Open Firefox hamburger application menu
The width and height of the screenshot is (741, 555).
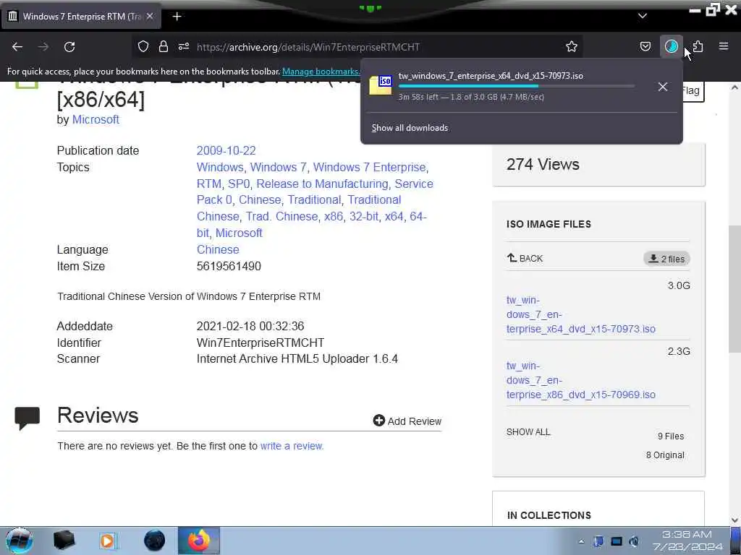click(724, 46)
